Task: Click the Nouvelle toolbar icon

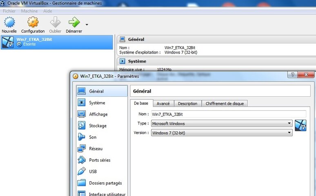Action: (x=9, y=22)
